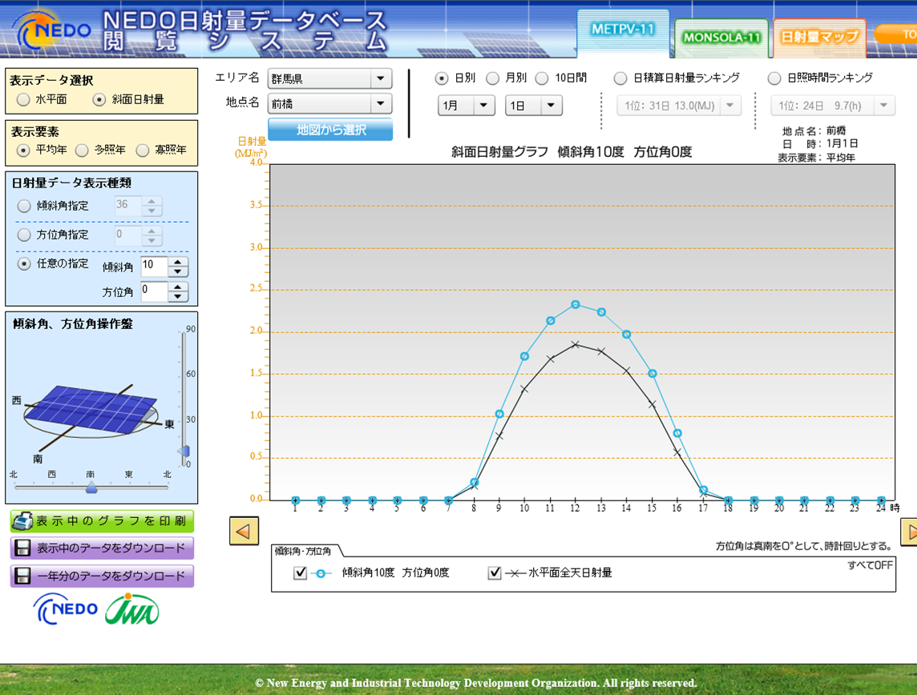Click the peak data point at hour 12
Viewport: 917px width, 695px height.
(x=576, y=304)
